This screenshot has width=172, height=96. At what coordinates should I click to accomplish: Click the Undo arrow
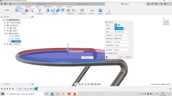click(x=14, y=4)
